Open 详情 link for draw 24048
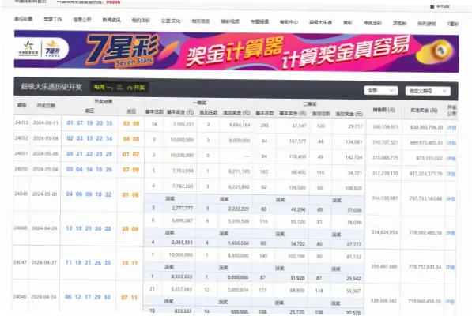This screenshot has height=316, width=472. coord(451,233)
